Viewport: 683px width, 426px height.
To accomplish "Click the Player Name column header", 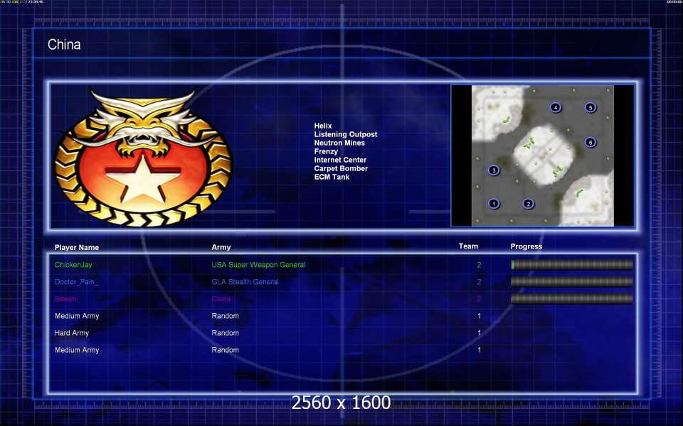I will click(77, 248).
